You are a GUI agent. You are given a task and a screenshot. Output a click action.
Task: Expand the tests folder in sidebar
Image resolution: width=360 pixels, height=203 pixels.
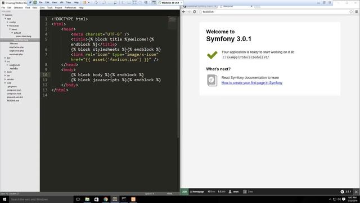coord(5,72)
